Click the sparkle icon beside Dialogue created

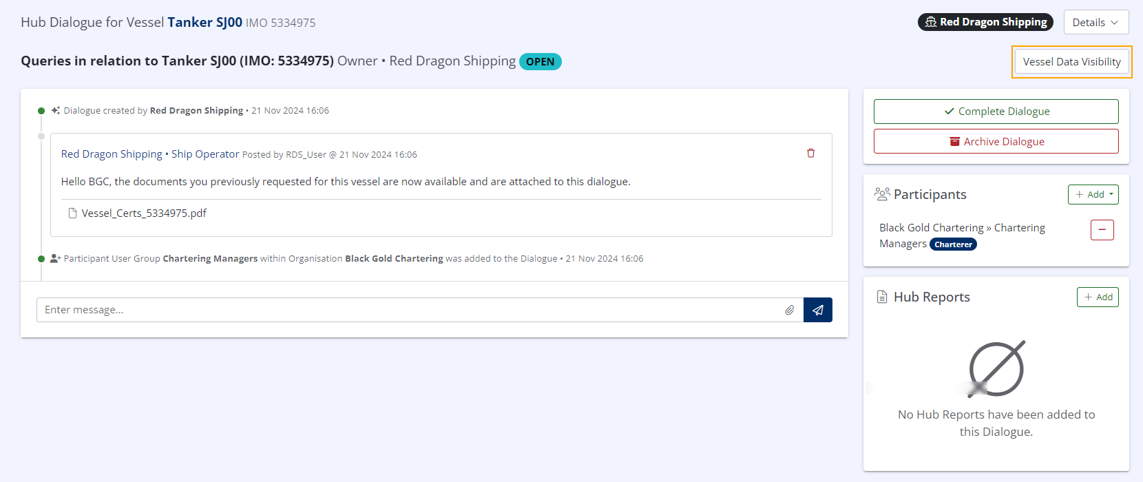[x=56, y=110]
